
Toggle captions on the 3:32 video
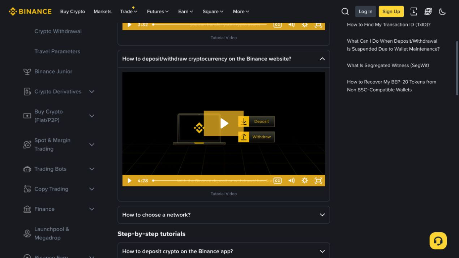pyautogui.click(x=277, y=25)
